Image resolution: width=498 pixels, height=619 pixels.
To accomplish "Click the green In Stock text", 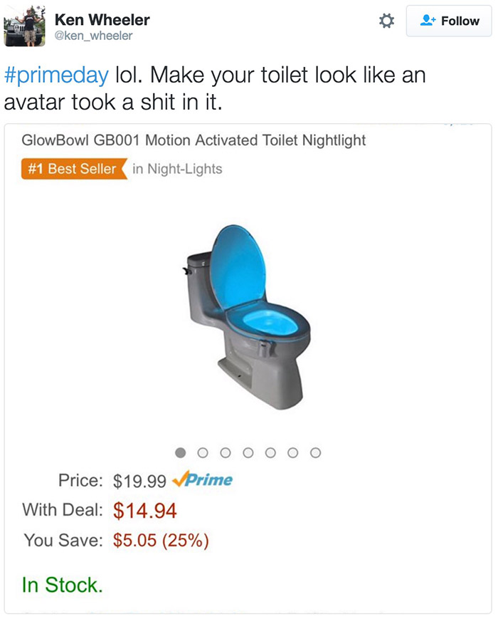I will 63,585.
